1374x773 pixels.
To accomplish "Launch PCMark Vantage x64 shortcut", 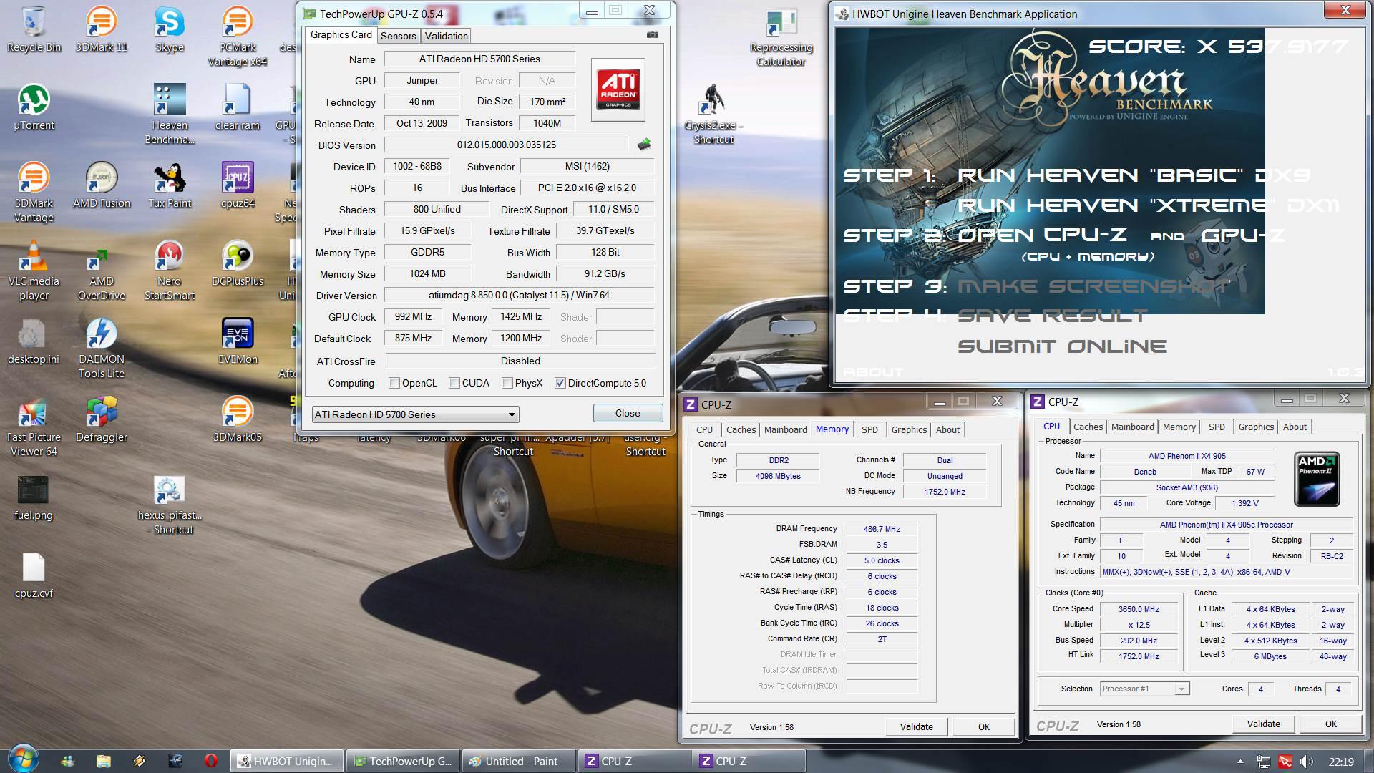I will pos(238,36).
